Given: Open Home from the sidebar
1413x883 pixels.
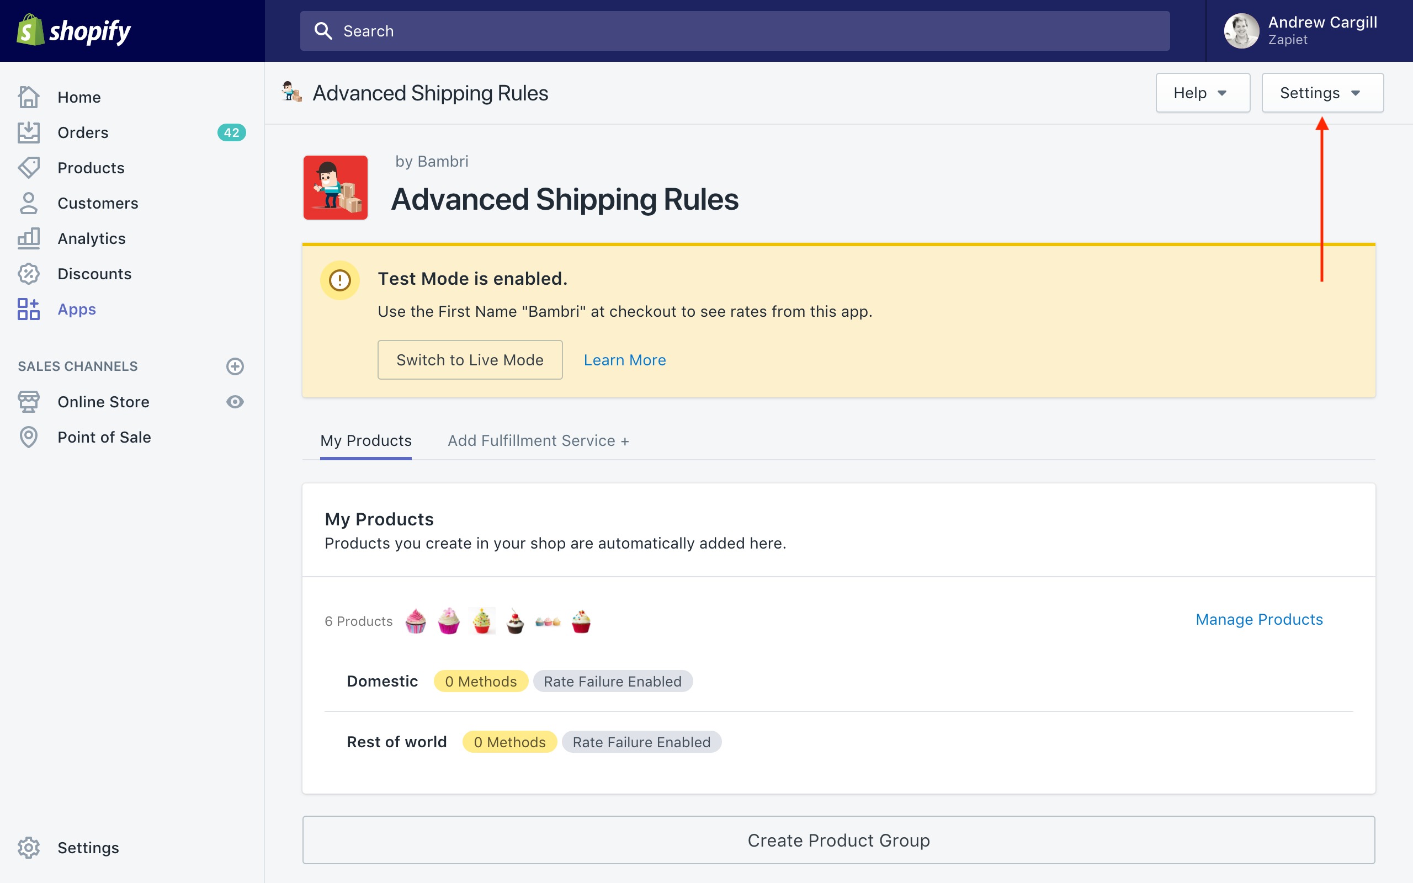Looking at the screenshot, I should tap(79, 97).
